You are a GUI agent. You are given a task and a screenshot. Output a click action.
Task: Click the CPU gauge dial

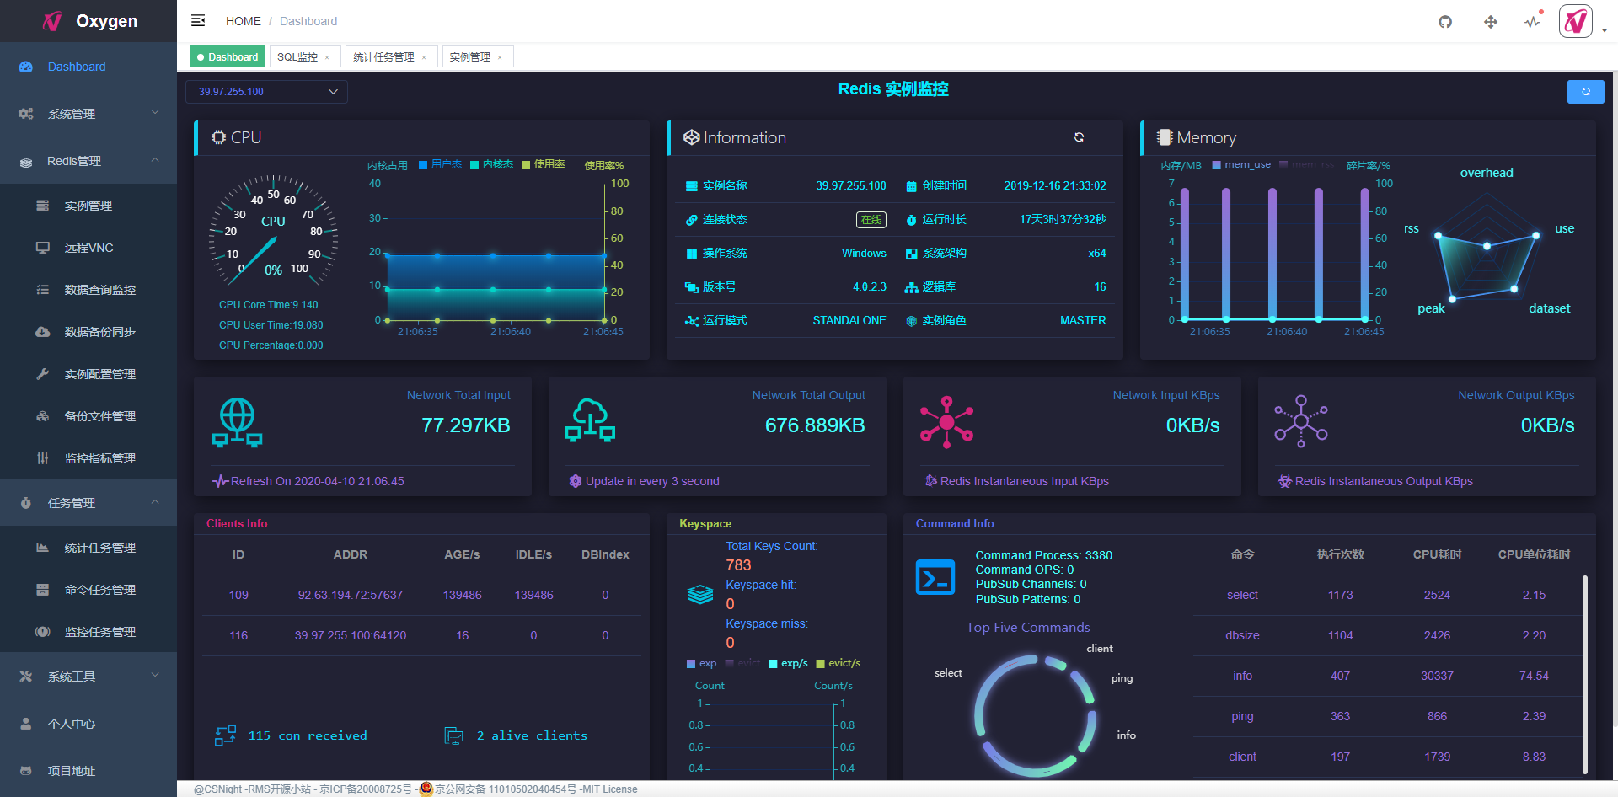pos(273,230)
